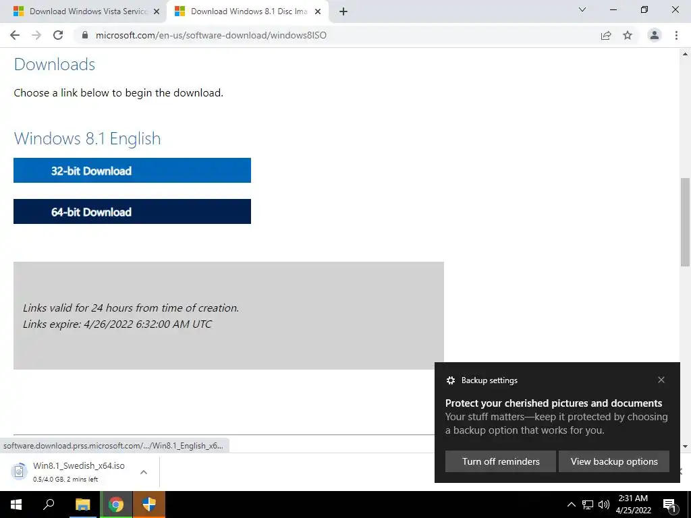Screen dimensions: 691x518
Task: Open the Windows Start menu
Action: coord(16,505)
